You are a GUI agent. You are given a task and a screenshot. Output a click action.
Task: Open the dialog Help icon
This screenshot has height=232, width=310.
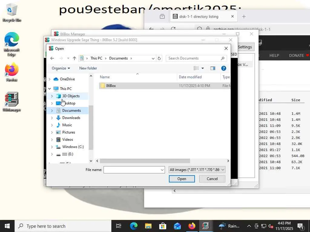coord(224,68)
